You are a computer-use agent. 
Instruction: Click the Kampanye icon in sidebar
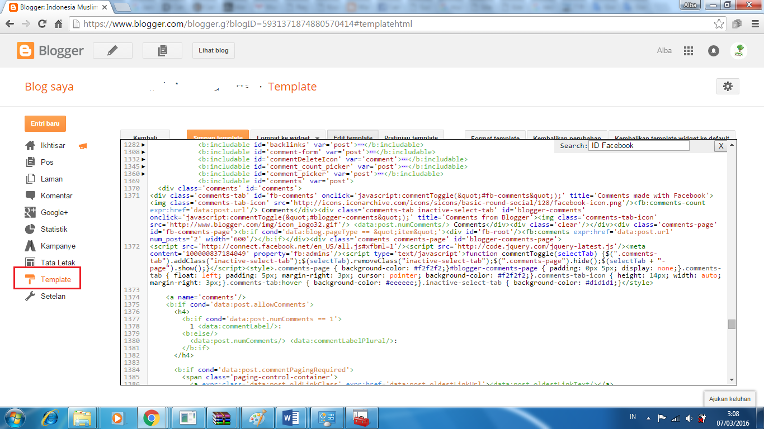(30, 246)
